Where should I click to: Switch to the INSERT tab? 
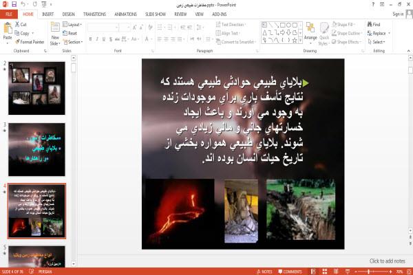47,14
